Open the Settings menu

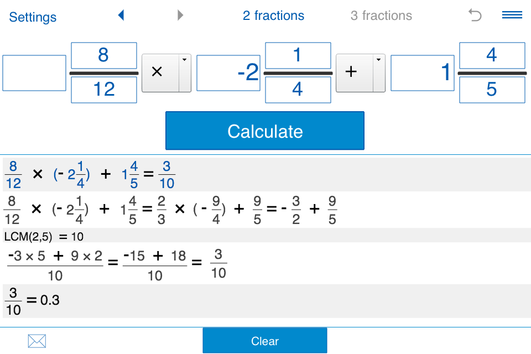click(x=32, y=17)
